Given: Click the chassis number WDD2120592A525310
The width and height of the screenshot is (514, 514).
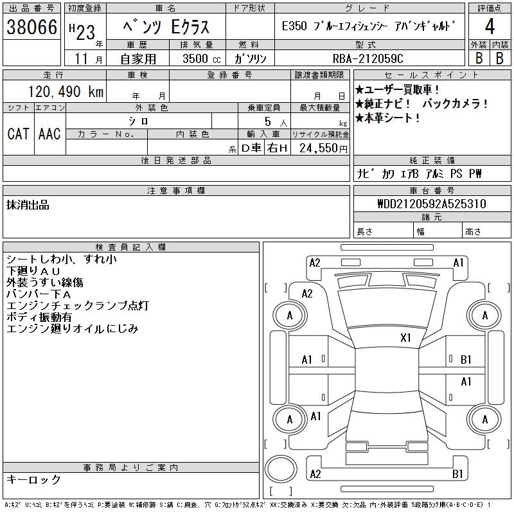Looking at the screenshot, I should point(432,204).
